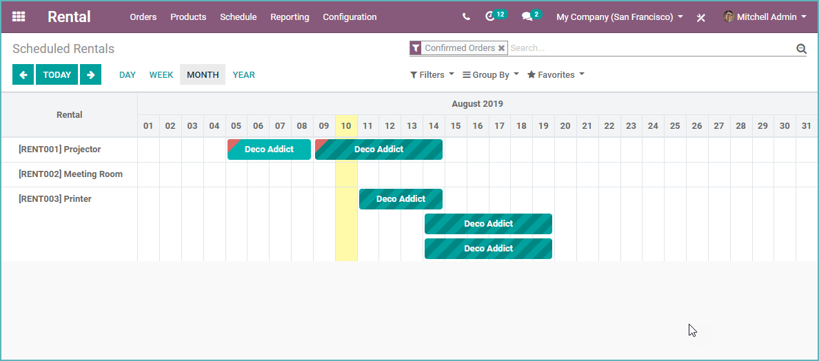Click Mitchell Admin avatar picture
819x361 pixels.
(729, 17)
